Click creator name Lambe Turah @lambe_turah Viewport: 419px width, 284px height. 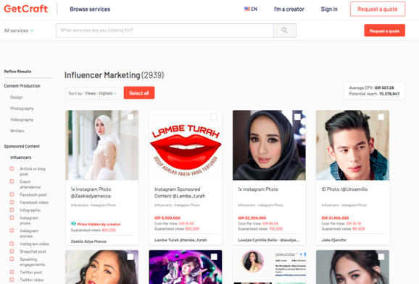181,240
